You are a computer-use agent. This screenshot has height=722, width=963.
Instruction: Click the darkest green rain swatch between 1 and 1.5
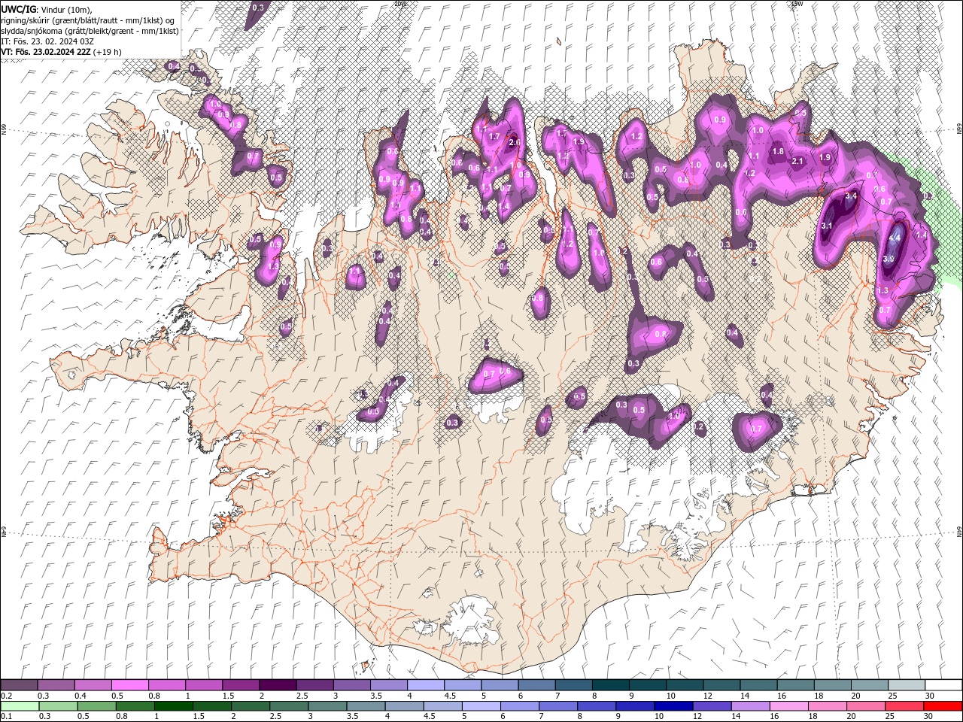click(173, 706)
